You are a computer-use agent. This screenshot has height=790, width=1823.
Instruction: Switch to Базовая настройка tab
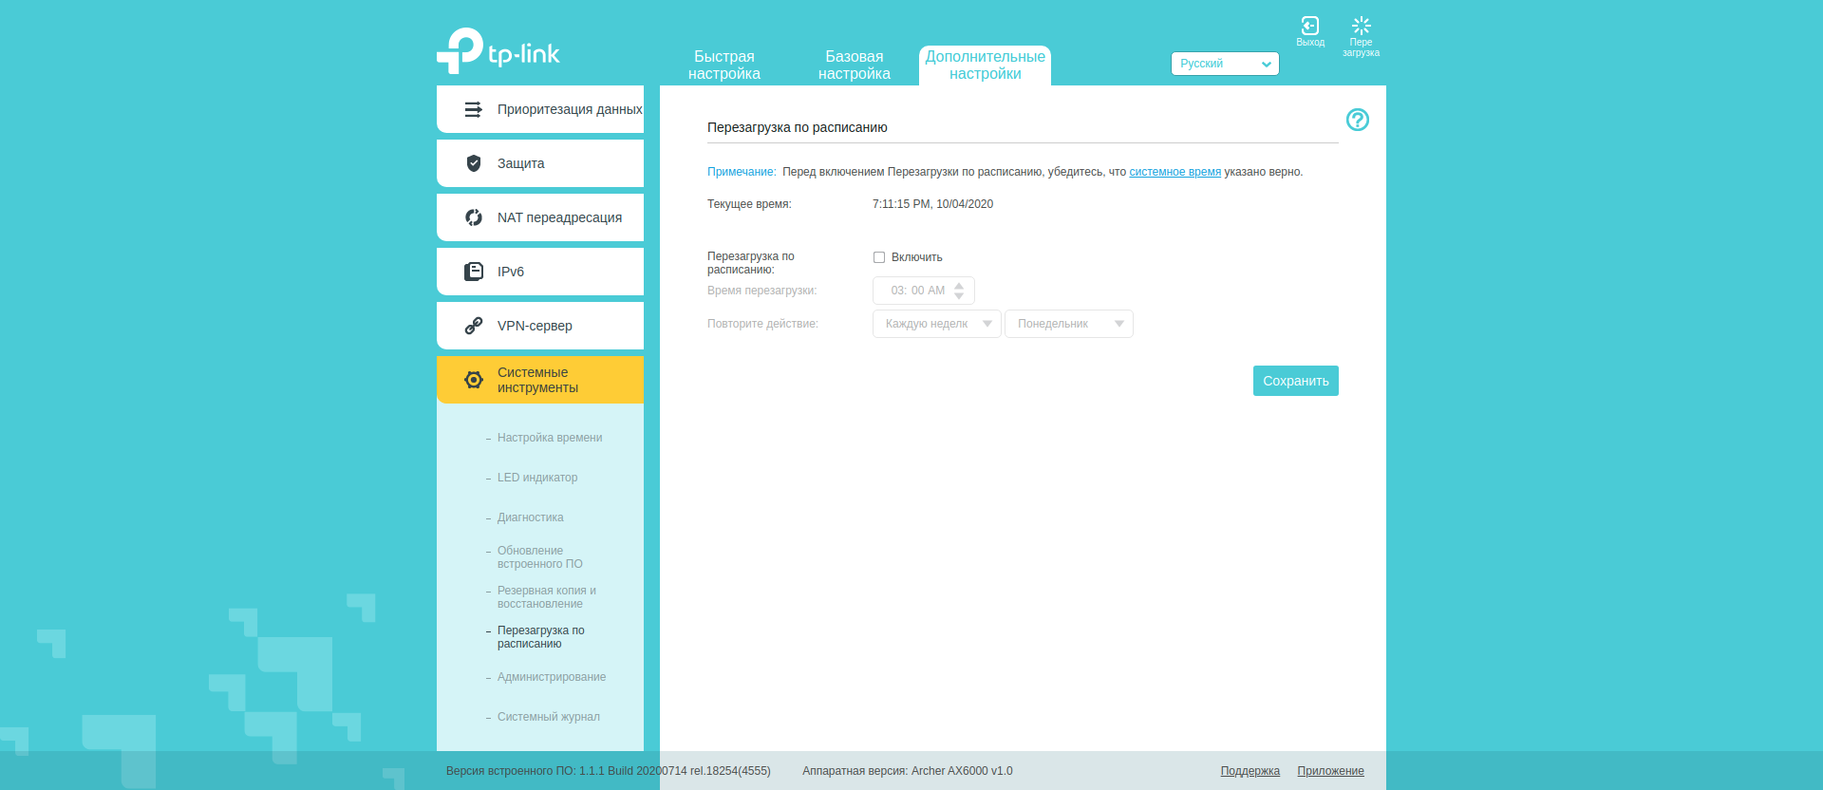854,66
